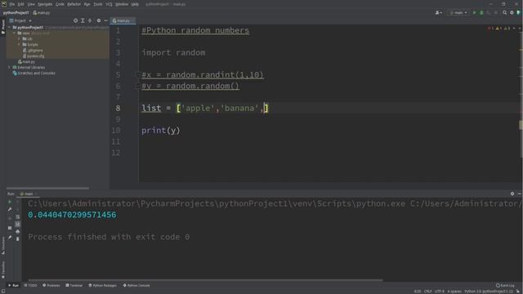Open the Window menu

coord(122,4)
